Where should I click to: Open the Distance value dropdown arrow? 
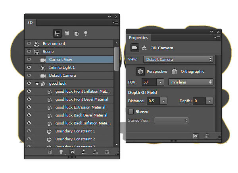point(163,101)
